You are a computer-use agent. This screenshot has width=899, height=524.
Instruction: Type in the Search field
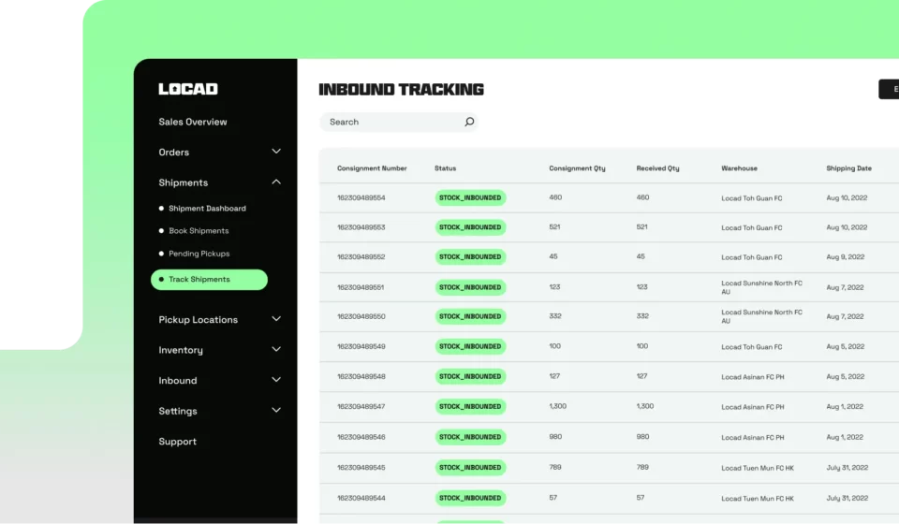pos(389,122)
